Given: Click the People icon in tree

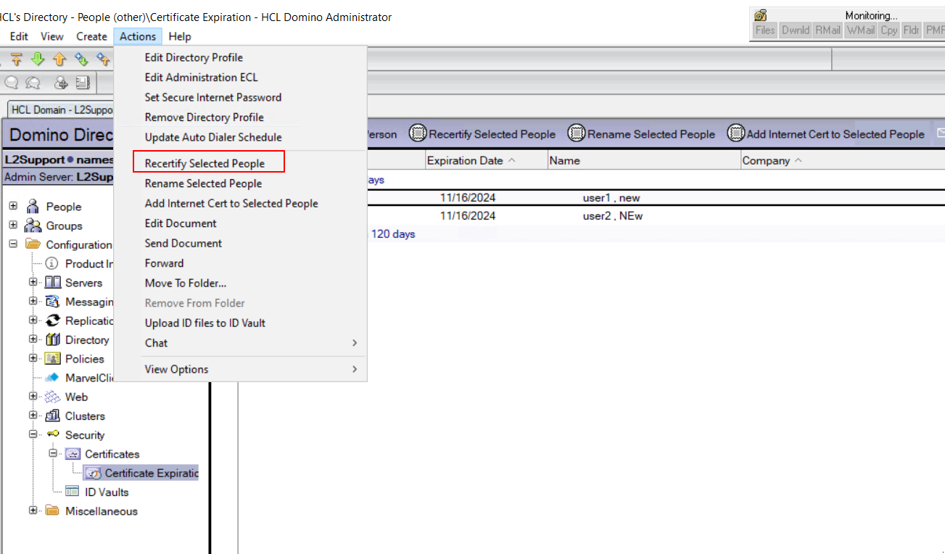Looking at the screenshot, I should click(x=33, y=207).
